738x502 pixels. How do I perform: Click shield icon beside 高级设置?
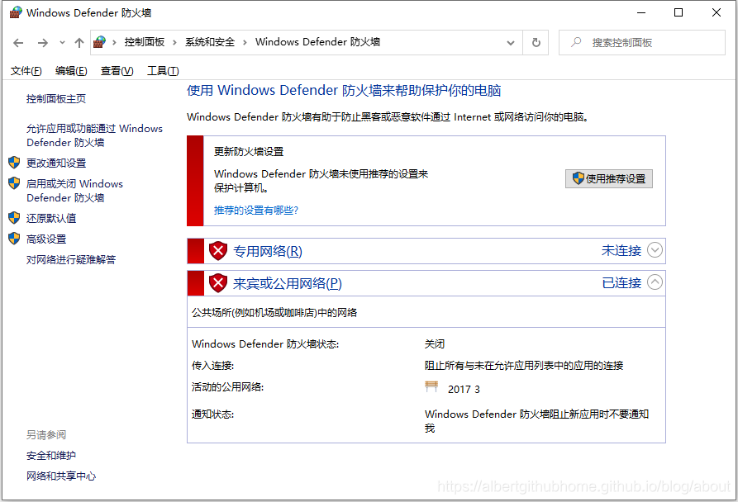tap(14, 239)
